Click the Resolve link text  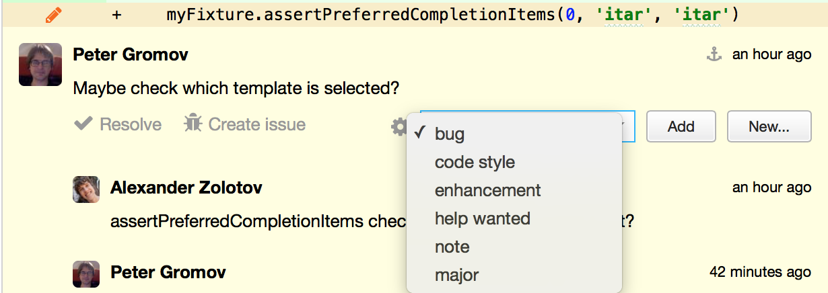(x=131, y=124)
